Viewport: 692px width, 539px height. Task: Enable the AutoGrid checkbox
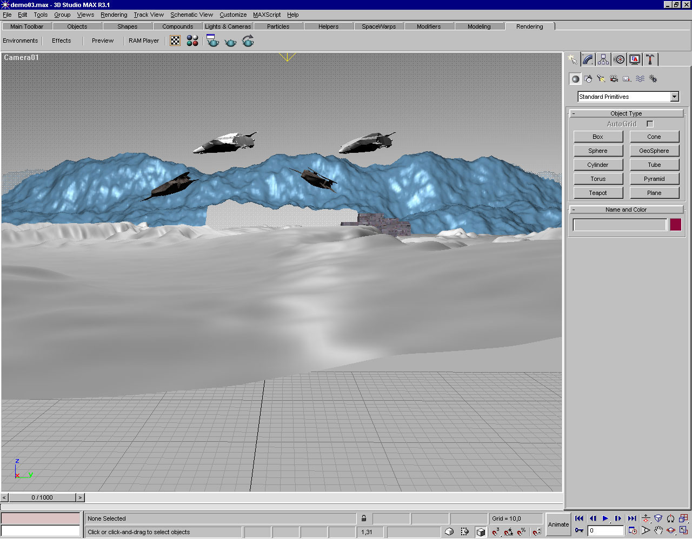(650, 124)
